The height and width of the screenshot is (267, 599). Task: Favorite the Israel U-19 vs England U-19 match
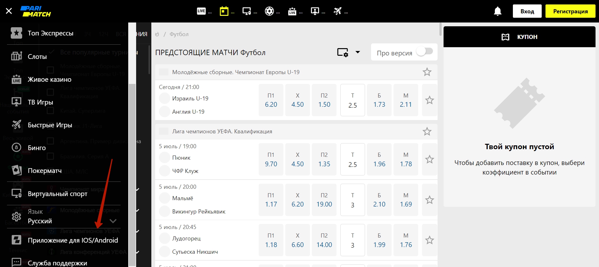pyautogui.click(x=429, y=100)
